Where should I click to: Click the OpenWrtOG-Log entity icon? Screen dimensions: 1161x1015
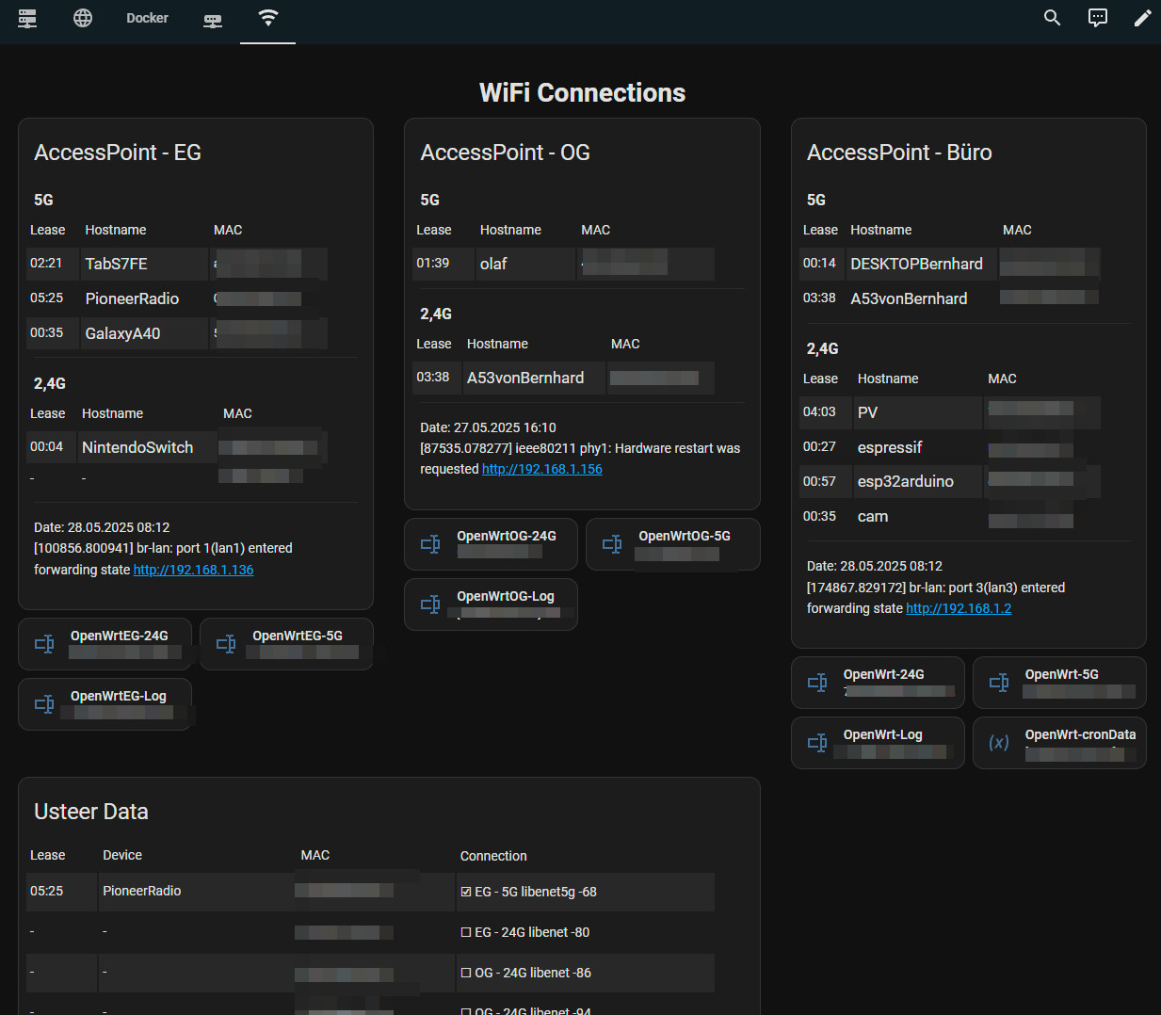[x=430, y=604]
